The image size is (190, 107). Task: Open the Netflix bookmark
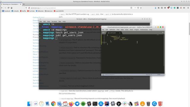point(23,11)
